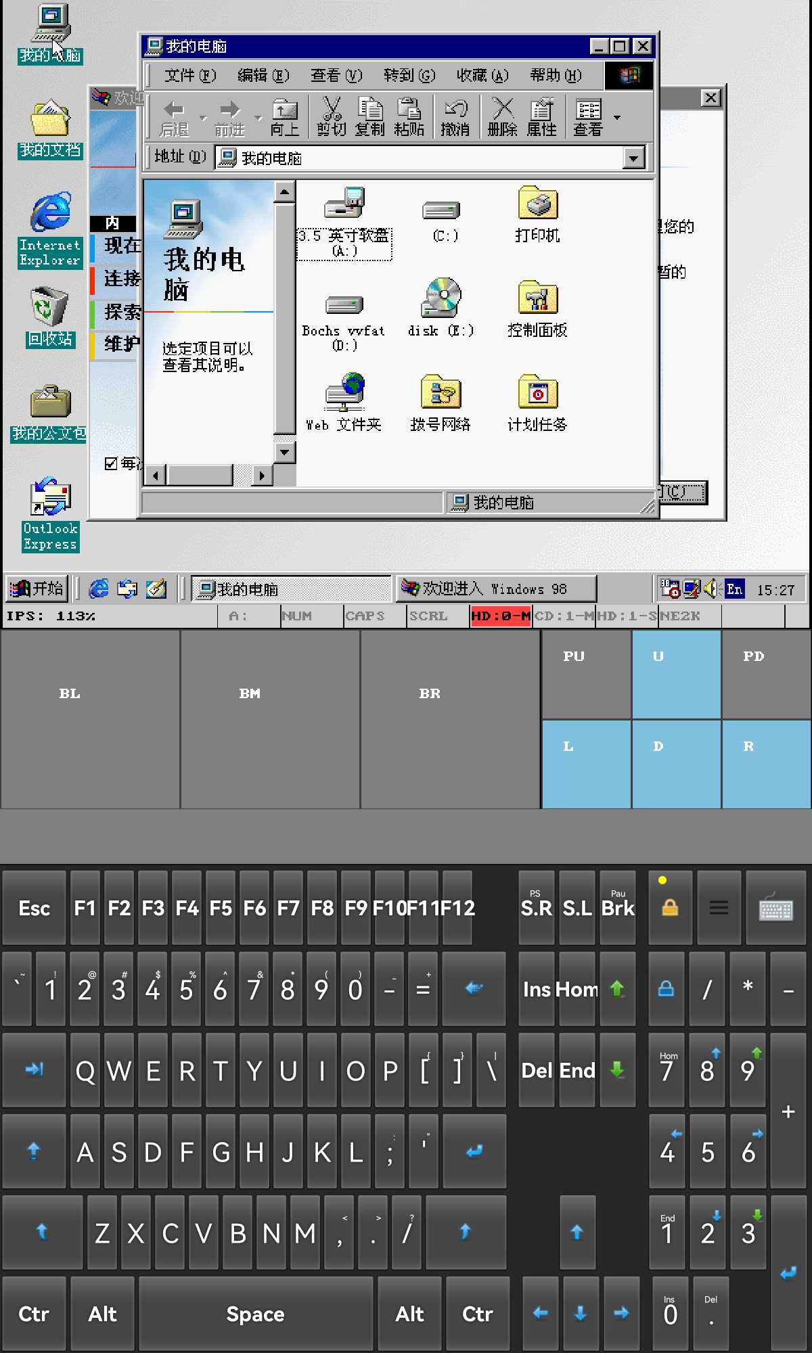Click the Cut (剪切) toolbar icon
The height and width of the screenshot is (1353, 812).
[x=332, y=116]
